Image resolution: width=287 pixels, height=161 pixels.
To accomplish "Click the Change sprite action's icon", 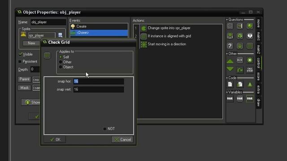I will (143, 28).
